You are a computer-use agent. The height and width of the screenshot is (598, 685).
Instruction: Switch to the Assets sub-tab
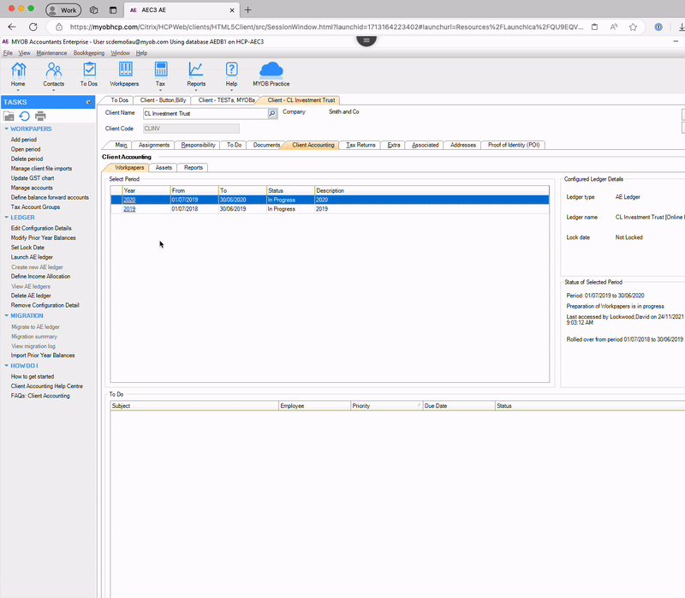coord(164,168)
